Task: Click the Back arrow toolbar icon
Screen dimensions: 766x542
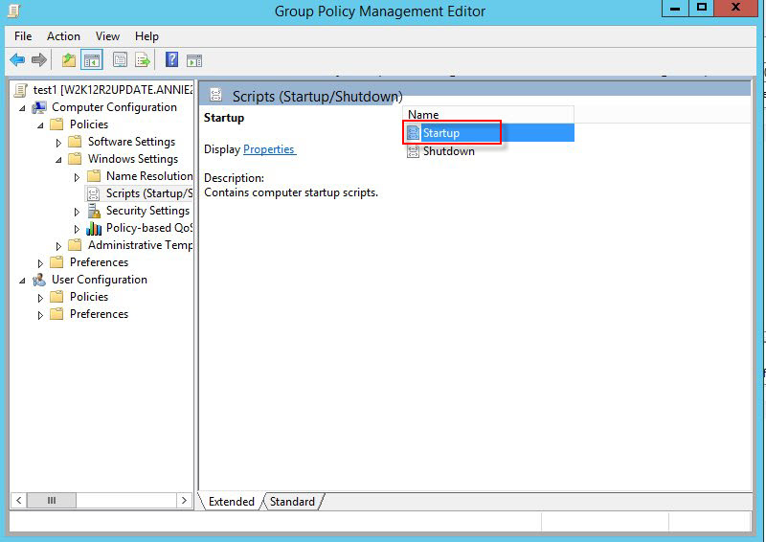Action: [17, 60]
